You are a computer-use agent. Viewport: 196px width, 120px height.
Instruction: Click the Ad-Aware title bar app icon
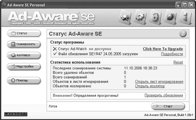[4, 5]
